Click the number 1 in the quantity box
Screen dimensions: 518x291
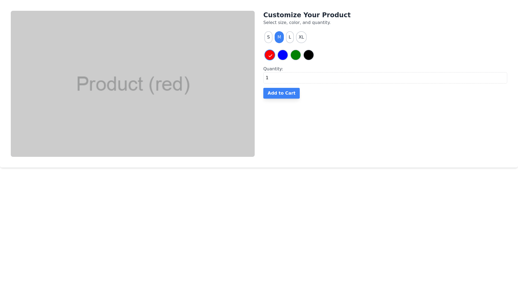[267, 78]
